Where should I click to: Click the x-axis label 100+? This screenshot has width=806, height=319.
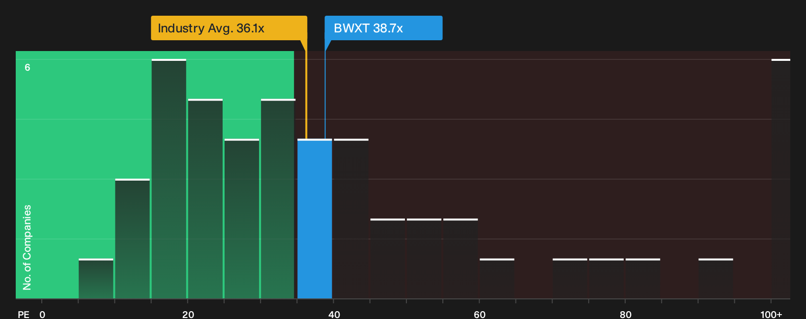click(771, 315)
